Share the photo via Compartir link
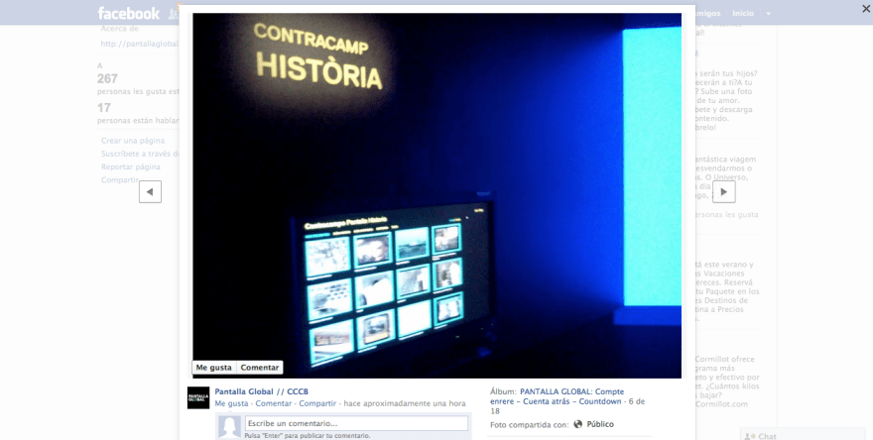Viewport: 873px width, 440px height. click(317, 403)
